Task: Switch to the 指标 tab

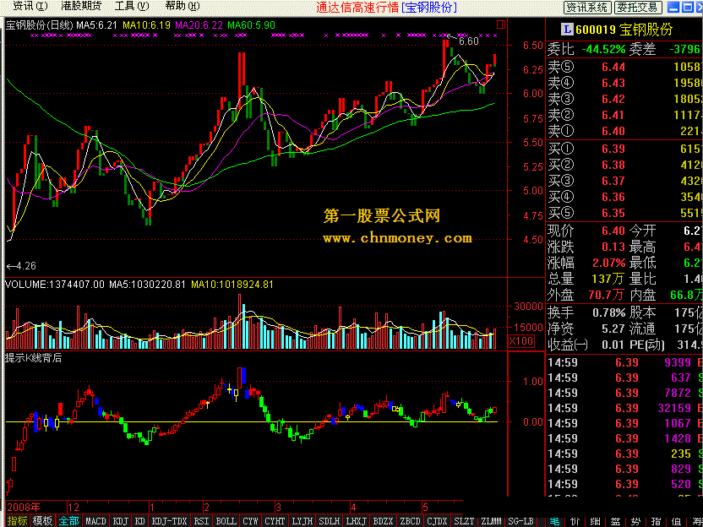Action: click(x=18, y=521)
